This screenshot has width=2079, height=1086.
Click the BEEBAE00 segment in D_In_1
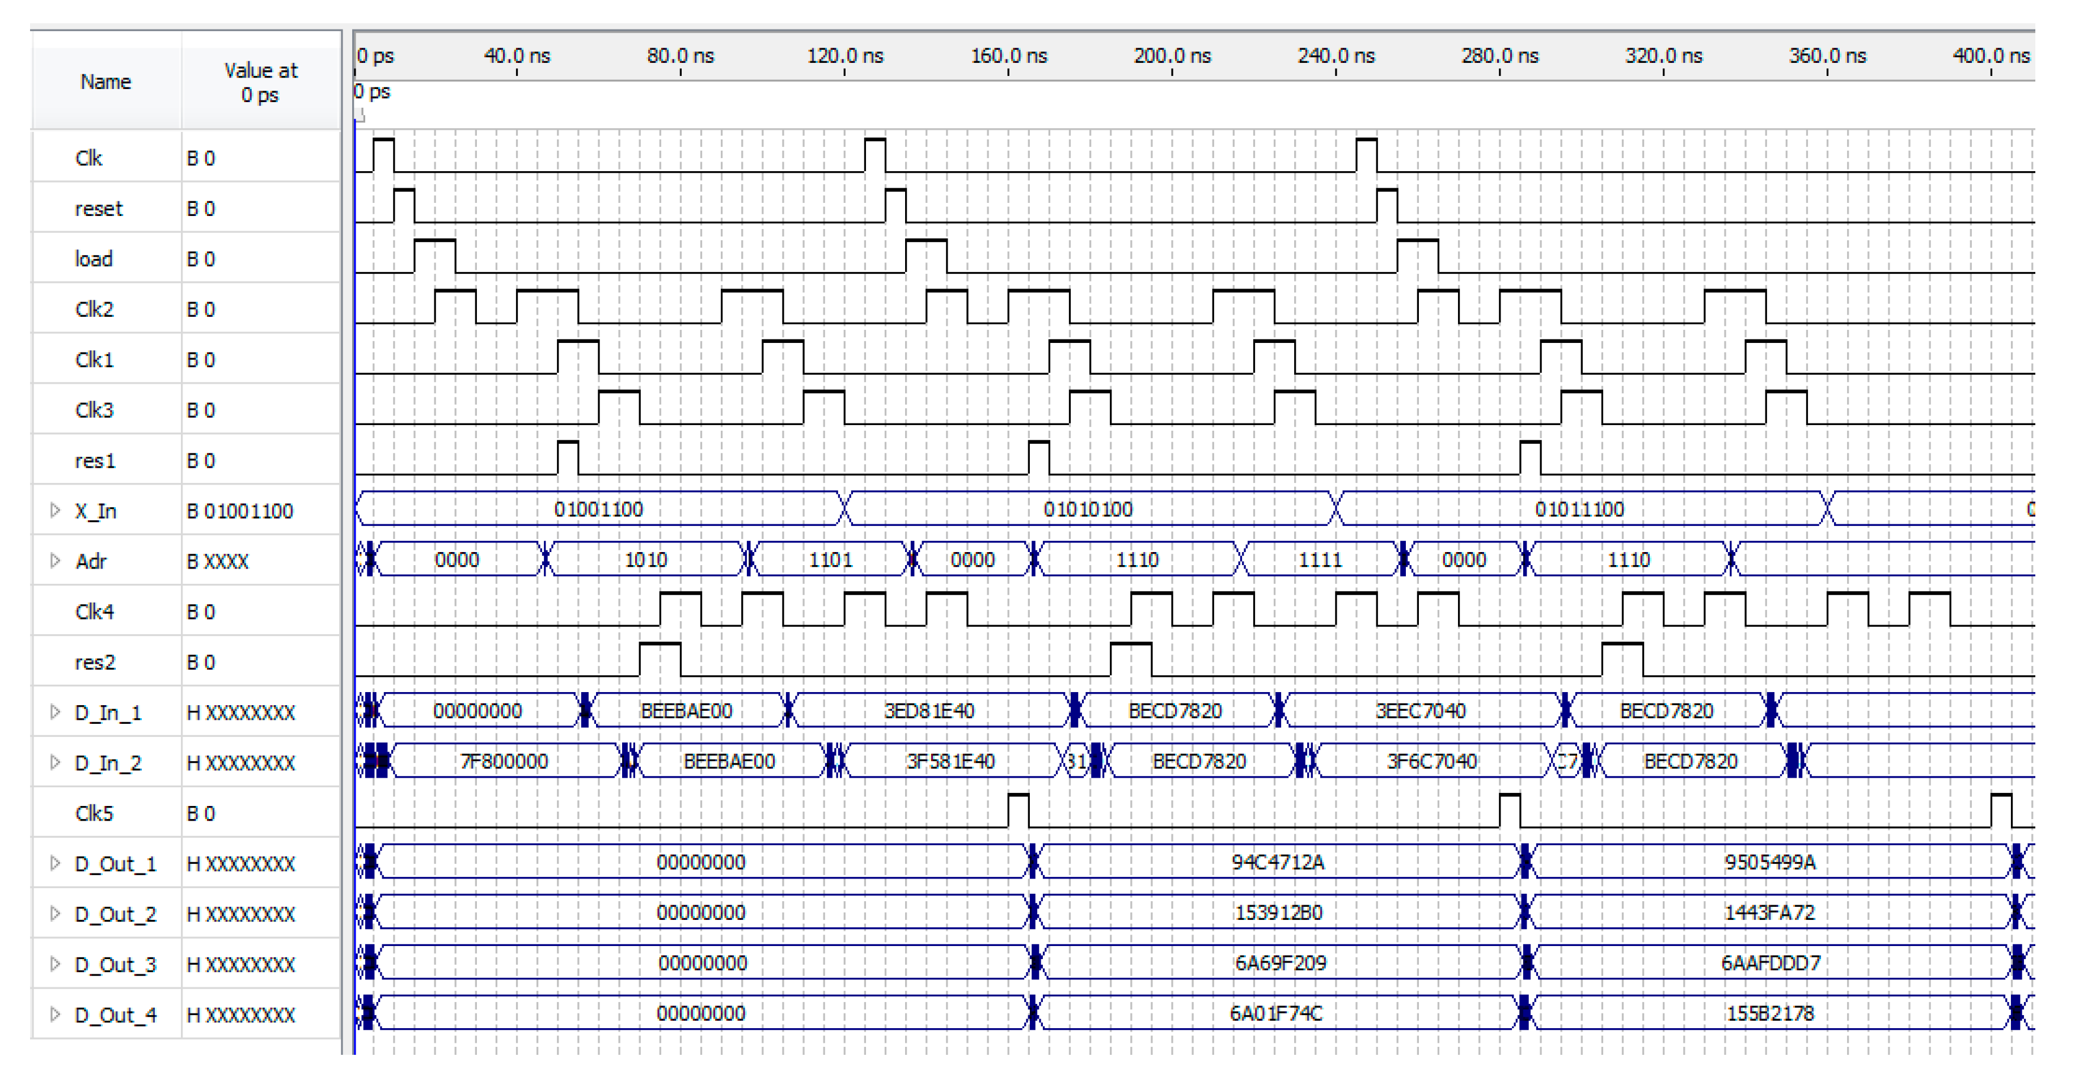[x=686, y=712]
